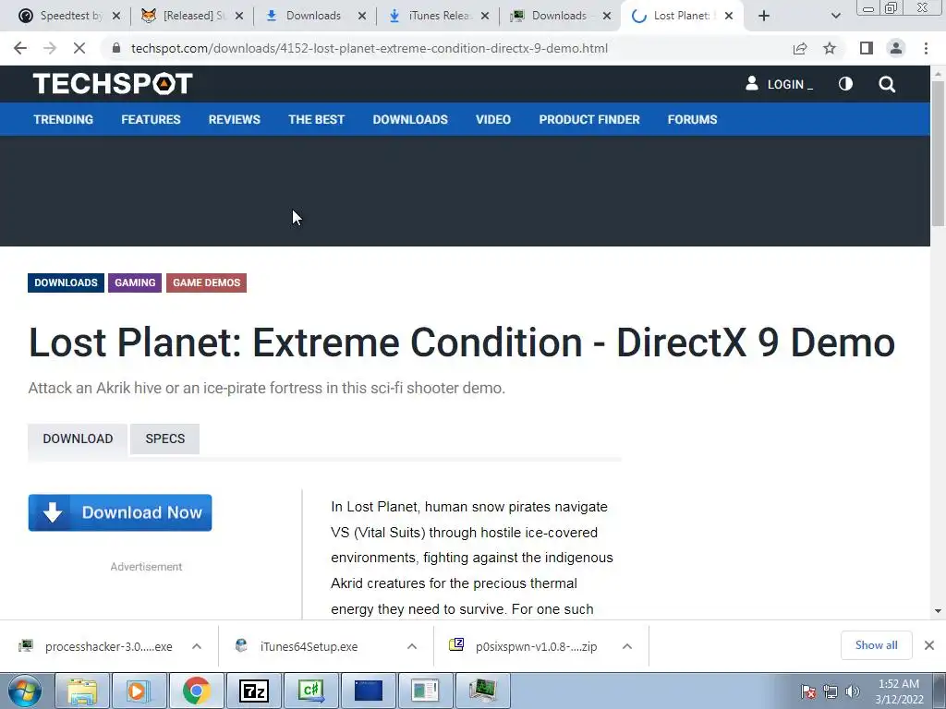The image size is (946, 709).
Task: Click the Download Now button
Action: pos(120,512)
